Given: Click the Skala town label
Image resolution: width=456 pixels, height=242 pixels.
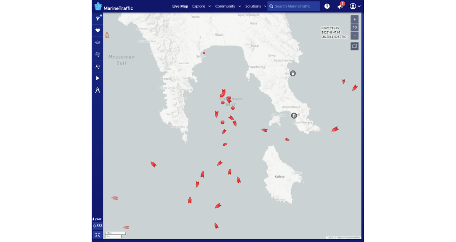Looking at the screenshot, I should pyautogui.click(x=219, y=34).
